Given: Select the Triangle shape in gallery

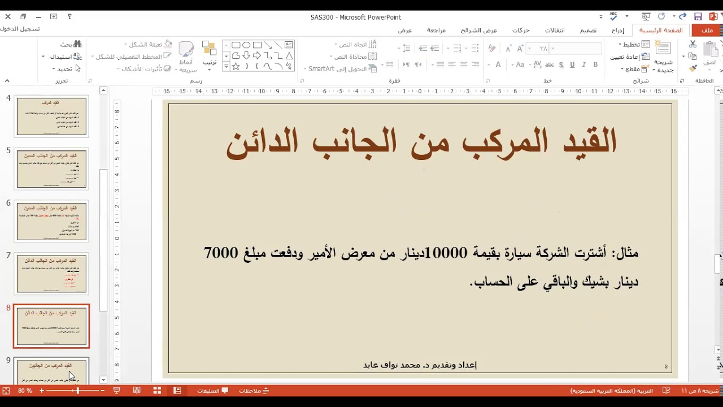Looking at the screenshot, I should click(289, 55).
